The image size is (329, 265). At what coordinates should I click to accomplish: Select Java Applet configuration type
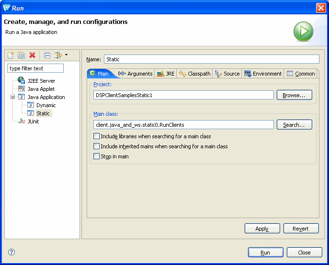click(41, 89)
